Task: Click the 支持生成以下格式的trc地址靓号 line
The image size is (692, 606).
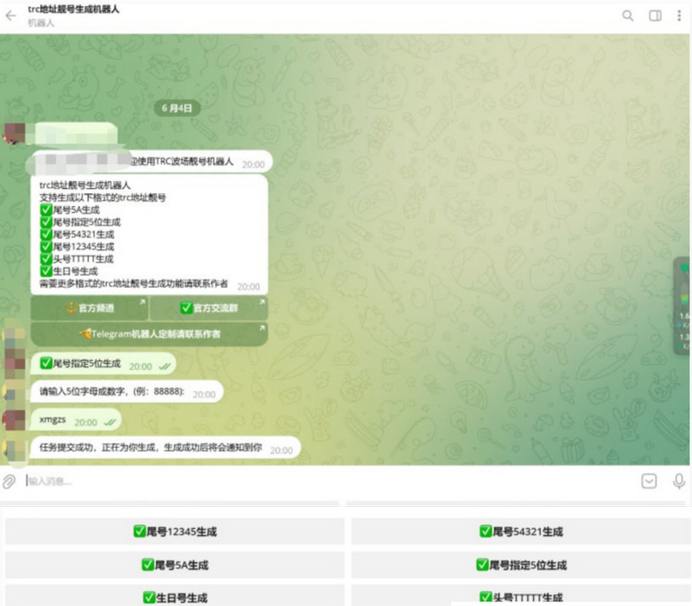Action: tap(103, 197)
